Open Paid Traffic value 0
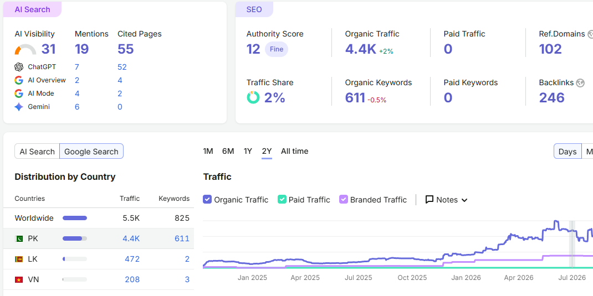Viewport: 593px width, 296px height. (448, 49)
